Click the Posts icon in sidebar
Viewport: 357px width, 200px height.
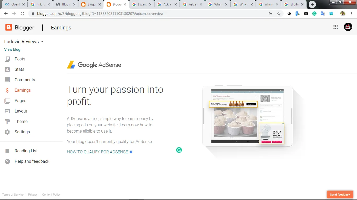[x=7, y=59]
